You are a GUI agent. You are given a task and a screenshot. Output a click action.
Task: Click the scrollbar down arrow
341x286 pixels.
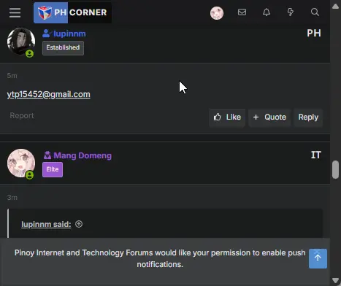pyautogui.click(x=335, y=280)
